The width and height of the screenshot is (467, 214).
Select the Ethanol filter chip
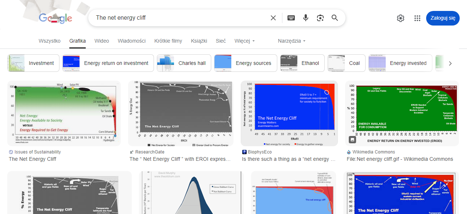point(302,63)
